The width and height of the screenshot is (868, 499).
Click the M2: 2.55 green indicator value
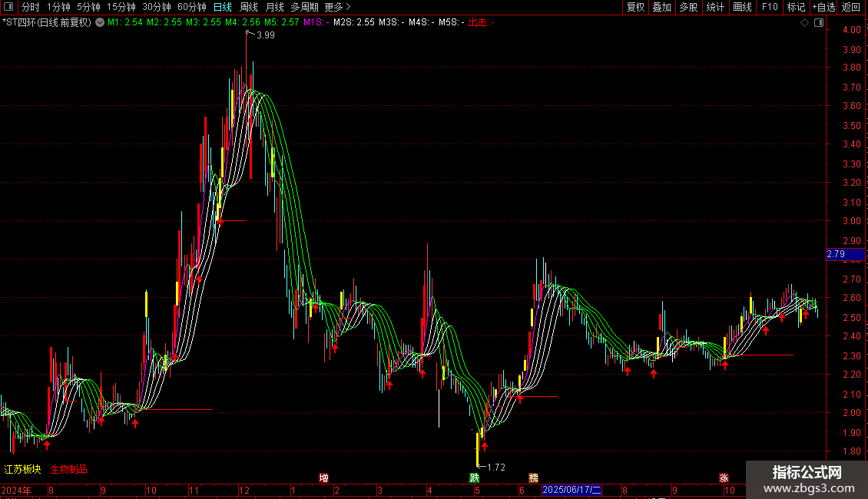[164, 23]
